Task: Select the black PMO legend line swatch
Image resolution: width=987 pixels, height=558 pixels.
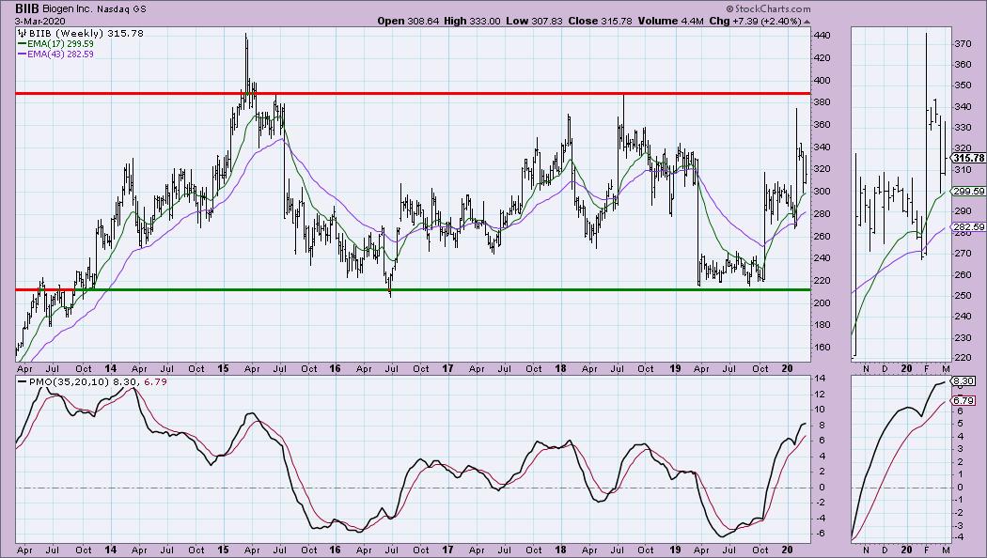Action: click(22, 381)
